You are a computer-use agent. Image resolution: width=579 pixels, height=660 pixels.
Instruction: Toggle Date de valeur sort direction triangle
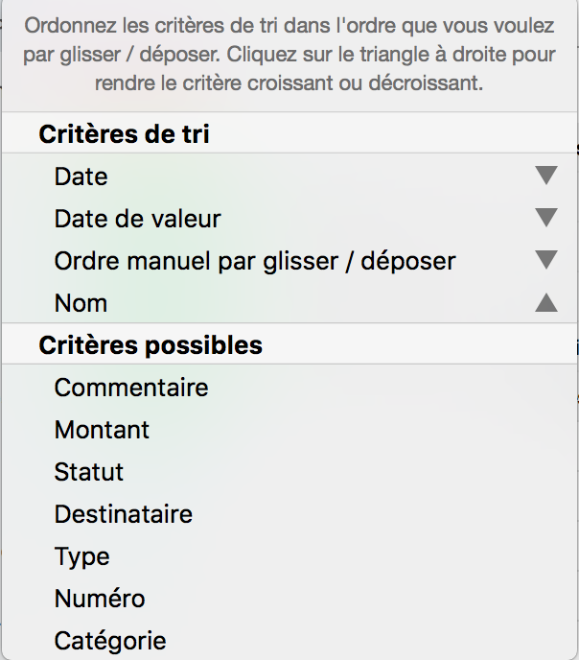(x=546, y=218)
